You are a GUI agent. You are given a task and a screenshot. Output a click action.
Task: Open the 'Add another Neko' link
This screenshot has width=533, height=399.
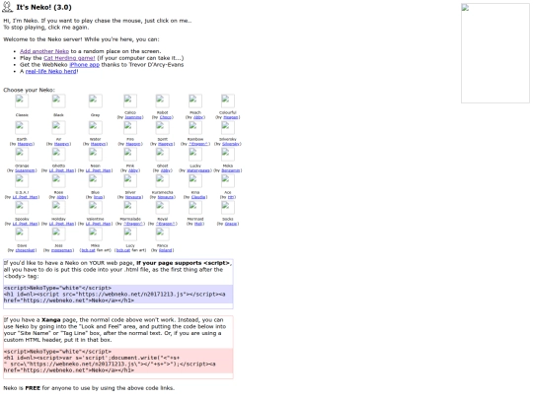[x=44, y=51]
